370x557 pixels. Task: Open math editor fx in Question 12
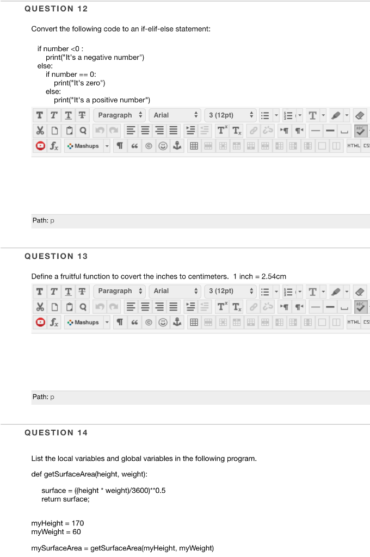tap(54, 146)
